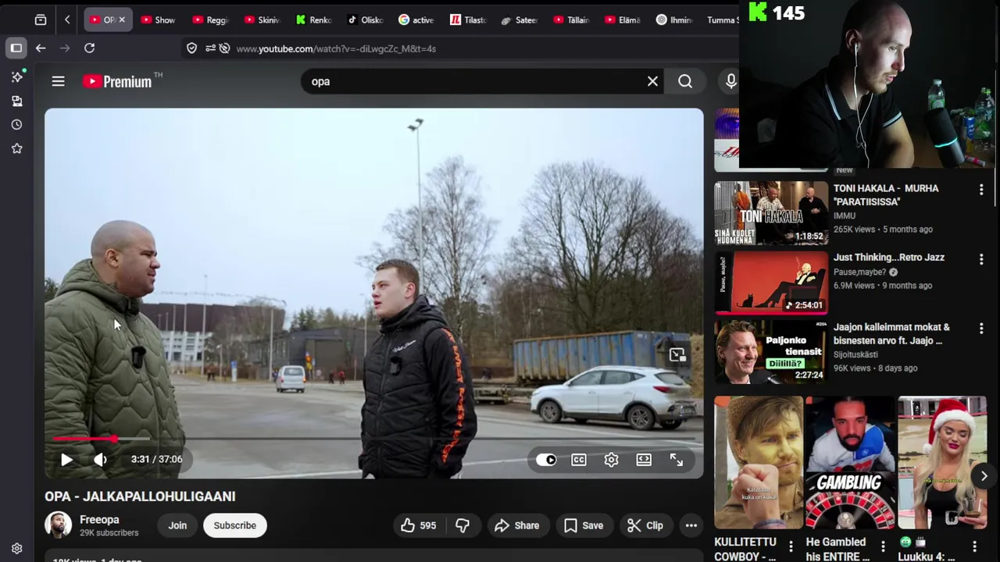Open the history clock icon in the sidebar
1000x562 pixels.
(x=16, y=125)
